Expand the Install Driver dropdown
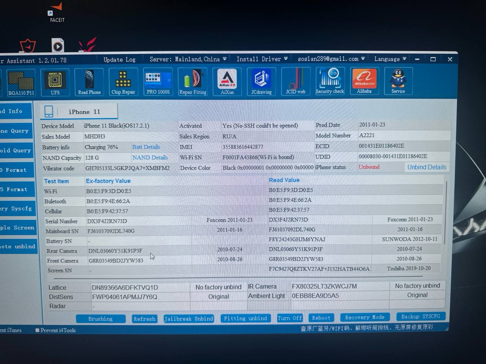Image resolution: width=486 pixels, height=364 pixels. (262, 59)
